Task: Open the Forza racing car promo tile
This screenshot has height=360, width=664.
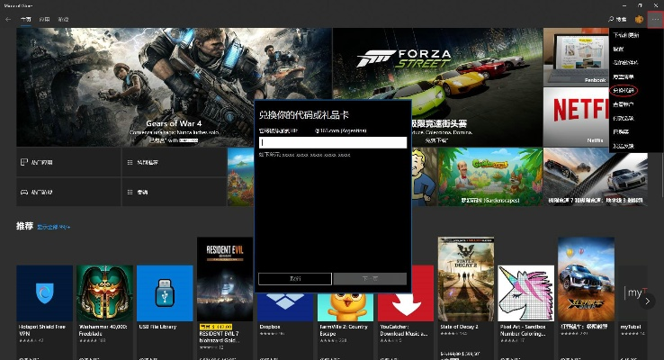Action: 596,177
